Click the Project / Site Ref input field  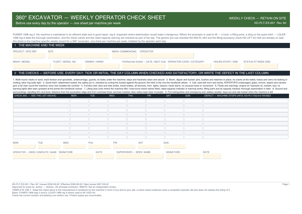pyautogui.click(x=29, y=56)
